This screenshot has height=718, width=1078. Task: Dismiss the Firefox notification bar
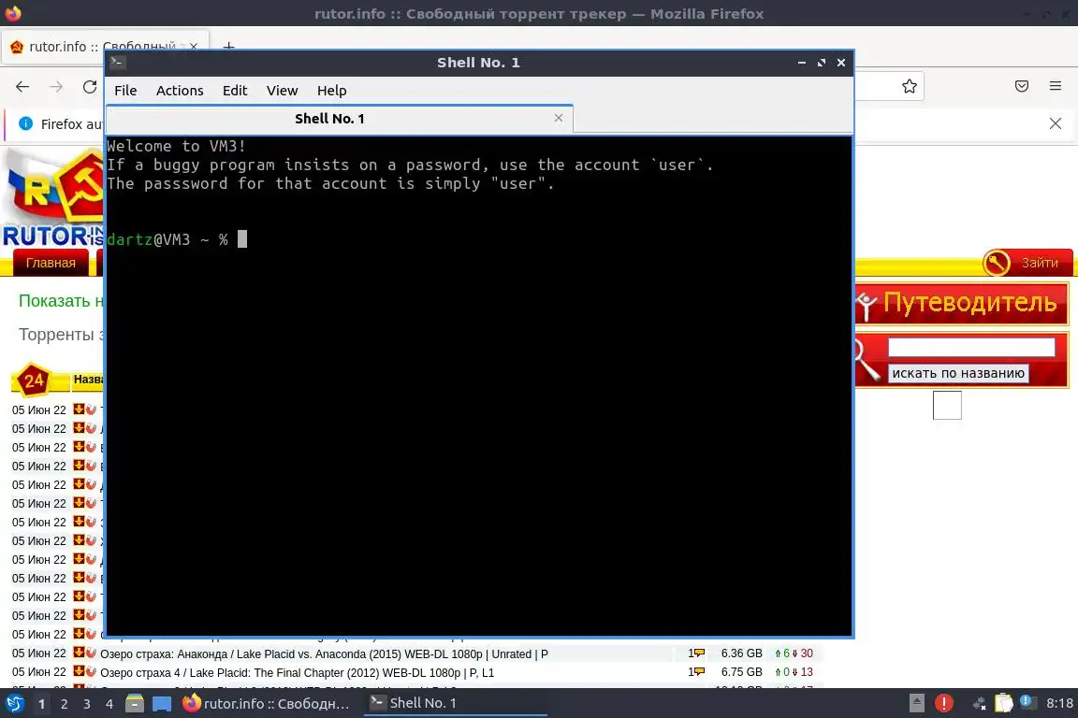tap(1056, 123)
